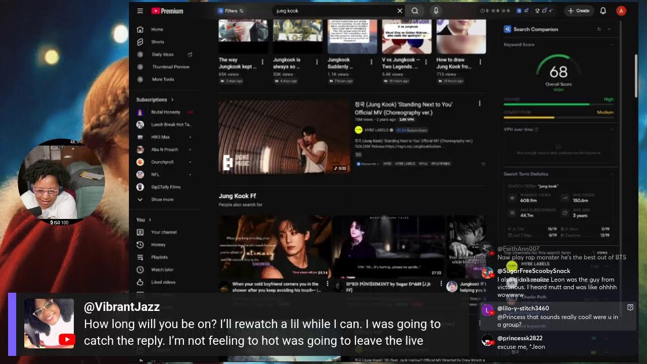Expand the You section
Image resolution: width=647 pixels, height=364 pixels.
(x=144, y=219)
